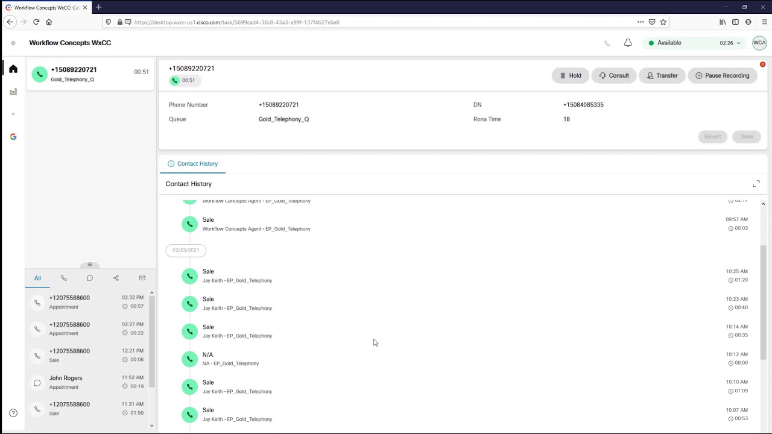Show All interactions in history filter
This screenshot has width=772, height=434.
(x=37, y=278)
